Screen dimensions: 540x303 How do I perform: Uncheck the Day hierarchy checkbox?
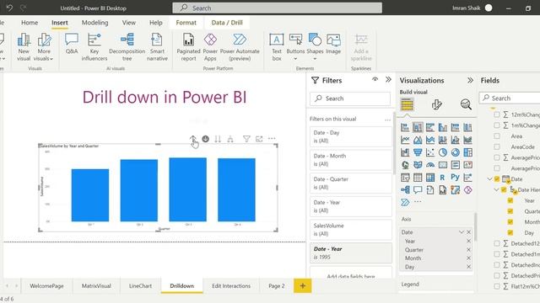pos(510,232)
